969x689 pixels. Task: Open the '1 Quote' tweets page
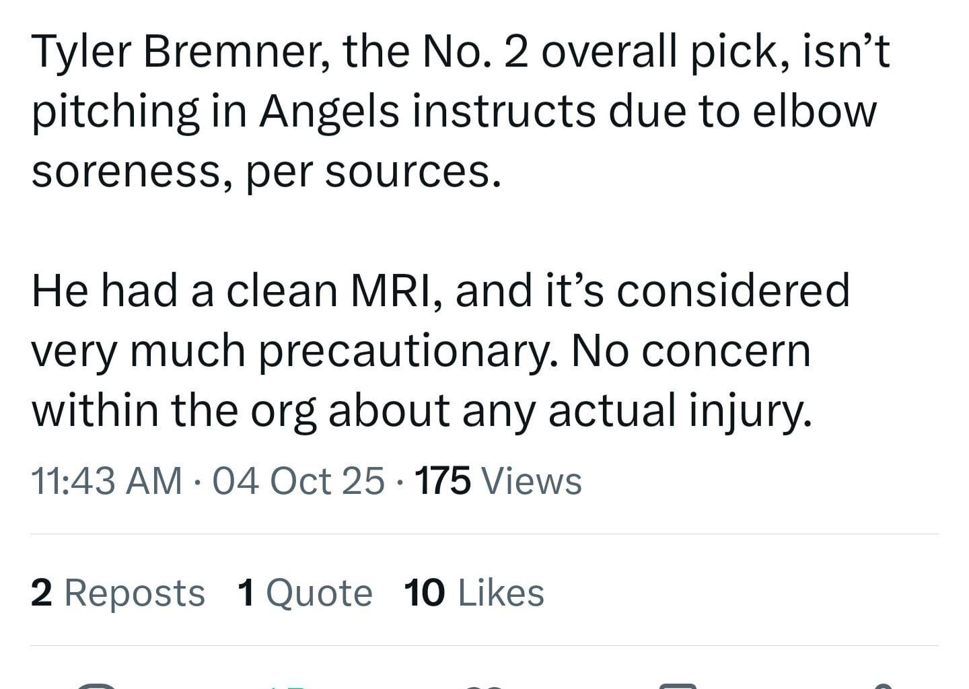pyautogui.click(x=304, y=593)
